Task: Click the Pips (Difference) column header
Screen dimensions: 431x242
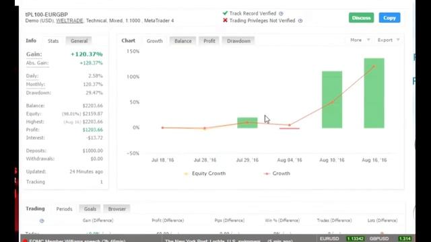Action: (229, 220)
